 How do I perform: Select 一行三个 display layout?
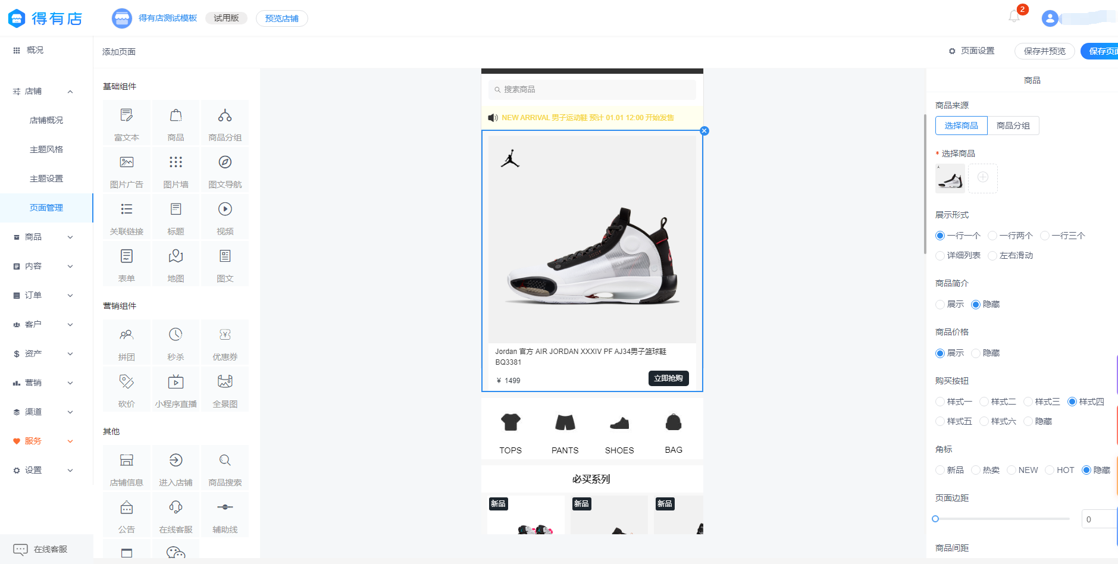tap(1063, 236)
